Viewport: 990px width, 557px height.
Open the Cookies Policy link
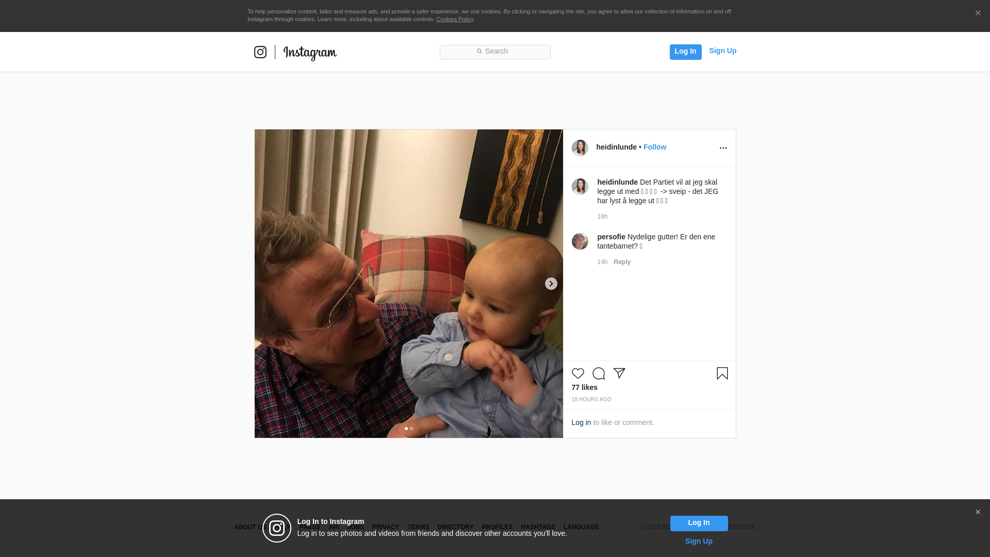[x=455, y=19]
